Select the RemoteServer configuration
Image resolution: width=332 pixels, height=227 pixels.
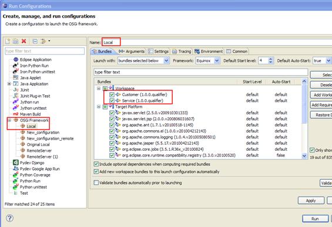[39, 151]
